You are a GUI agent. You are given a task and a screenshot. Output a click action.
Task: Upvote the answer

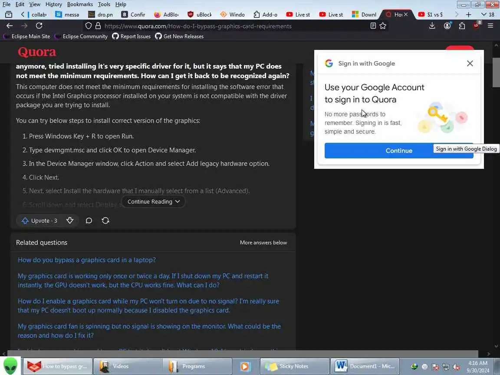pos(39,220)
